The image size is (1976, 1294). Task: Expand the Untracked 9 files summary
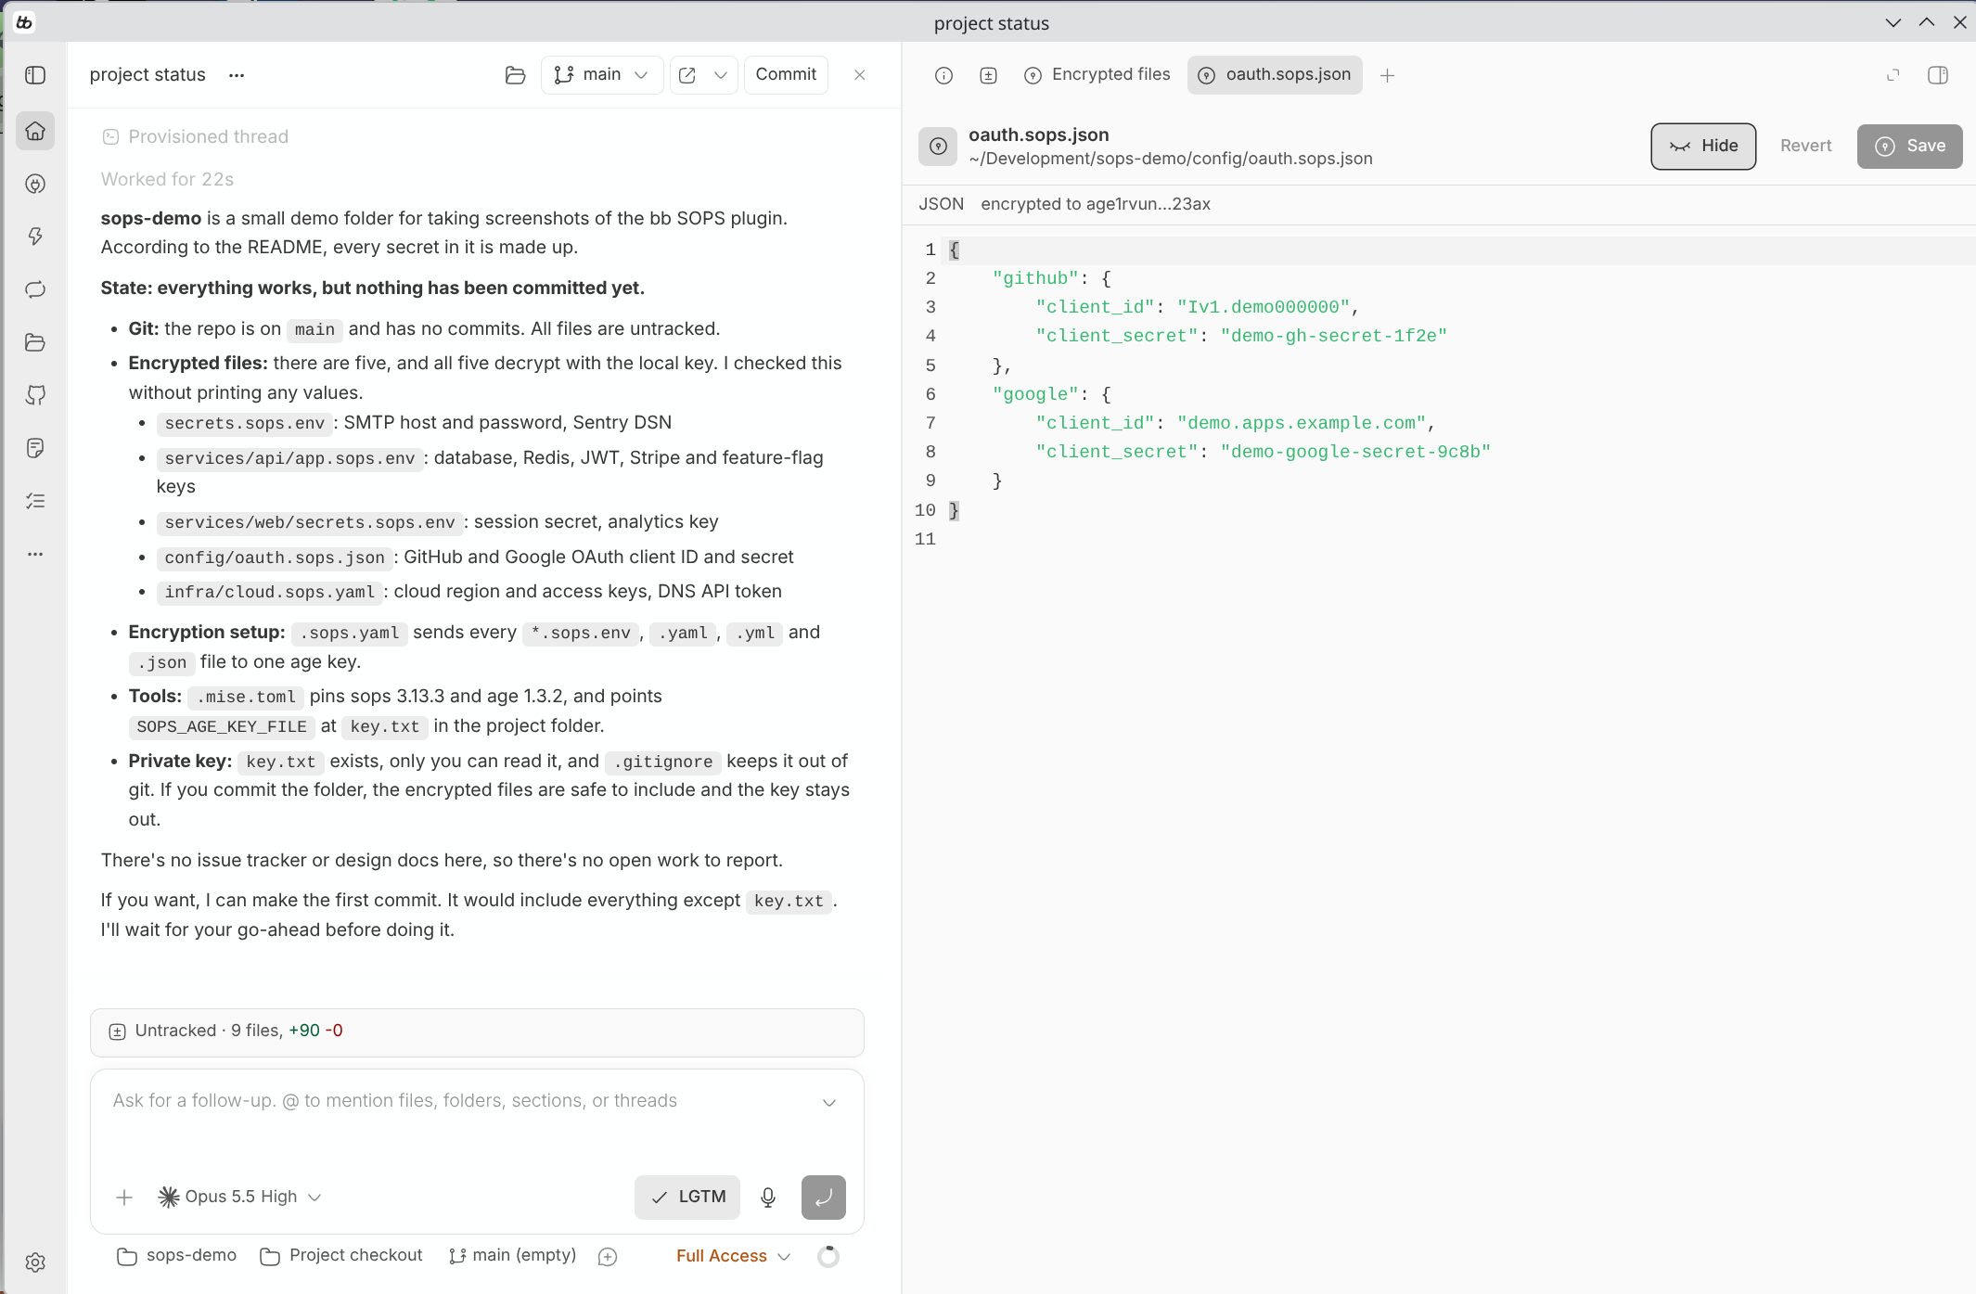[477, 1031]
